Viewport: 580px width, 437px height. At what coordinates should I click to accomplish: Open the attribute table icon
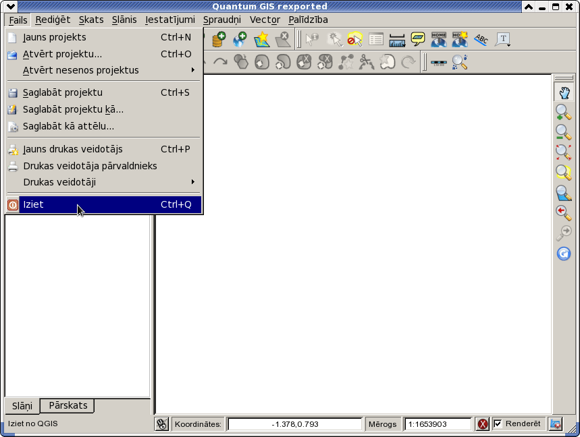pyautogui.click(x=376, y=39)
